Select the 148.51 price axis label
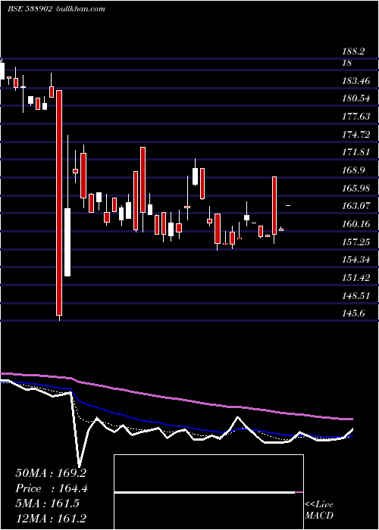Screen dimensions: 379x530 (356, 296)
